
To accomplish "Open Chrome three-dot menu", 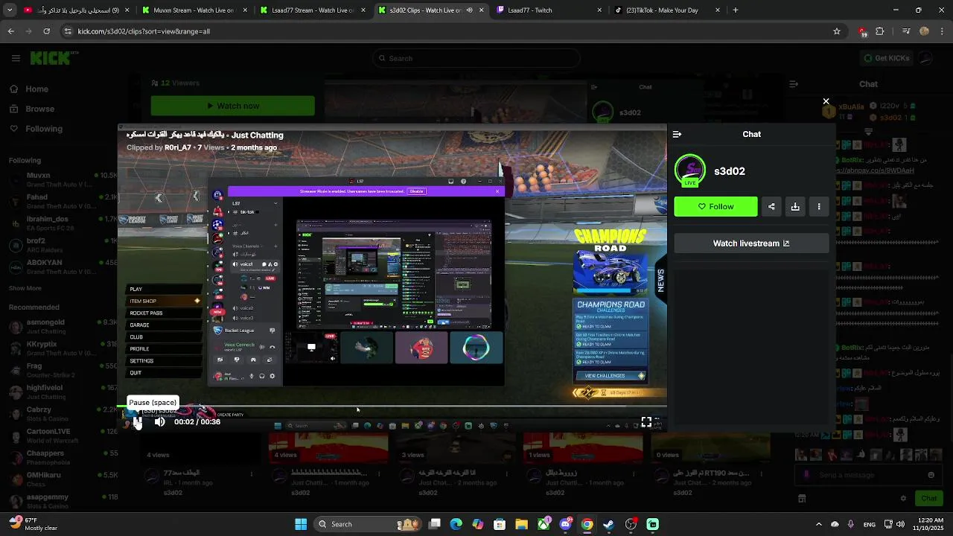I will pyautogui.click(x=941, y=31).
